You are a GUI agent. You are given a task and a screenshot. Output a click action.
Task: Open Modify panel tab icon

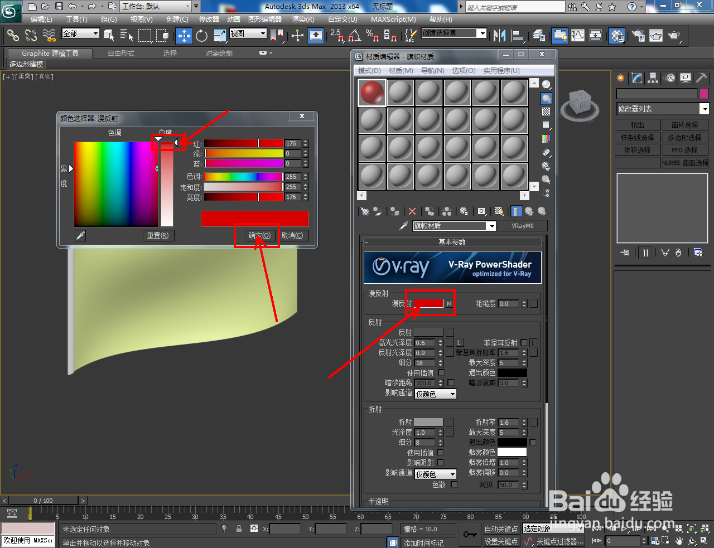click(x=636, y=78)
